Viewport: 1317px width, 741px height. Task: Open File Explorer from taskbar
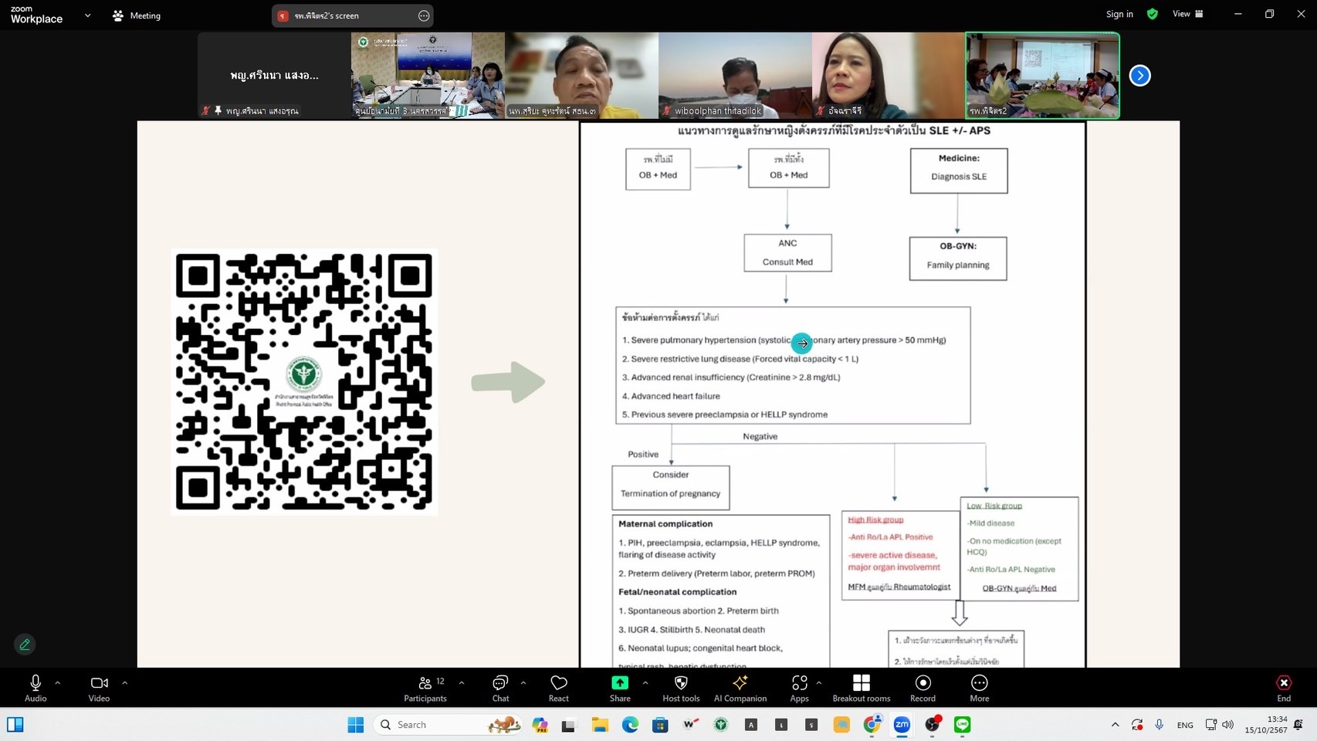click(600, 725)
